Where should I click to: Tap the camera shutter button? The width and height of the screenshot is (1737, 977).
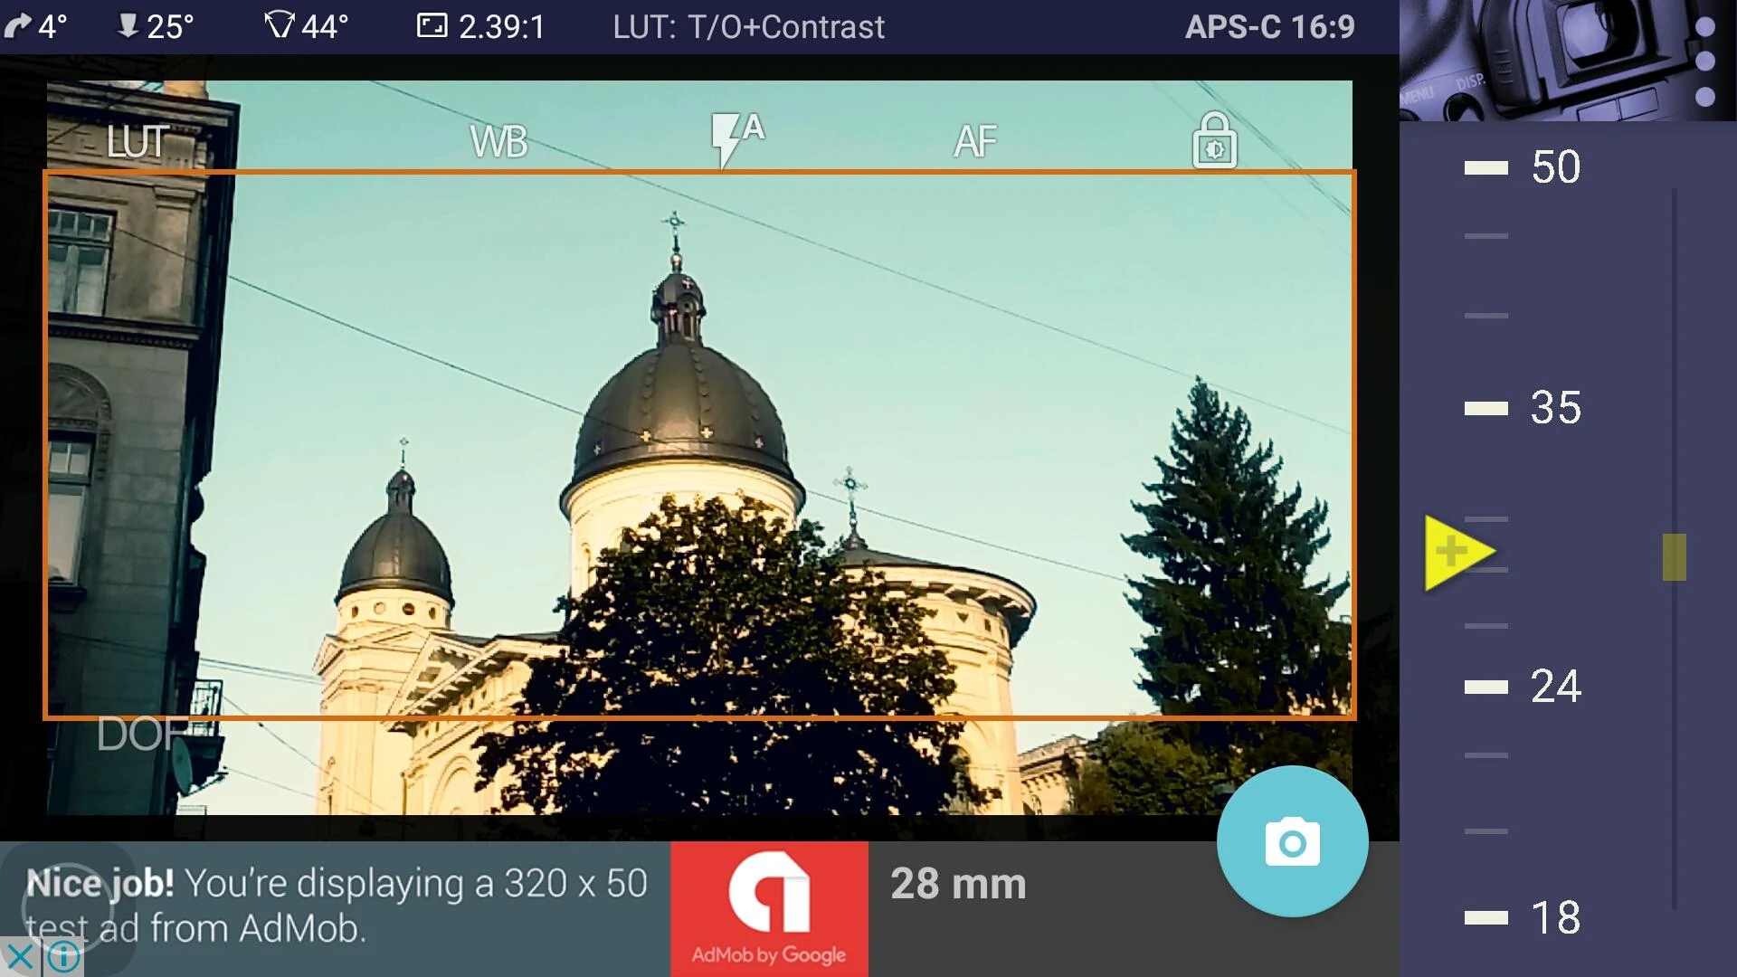(1292, 842)
